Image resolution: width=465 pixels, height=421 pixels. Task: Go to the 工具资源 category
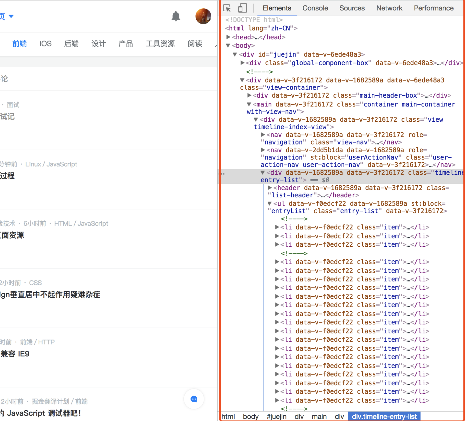(160, 44)
